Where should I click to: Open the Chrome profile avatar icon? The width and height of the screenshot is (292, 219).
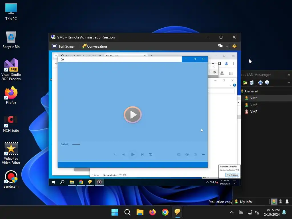coord(226,64)
